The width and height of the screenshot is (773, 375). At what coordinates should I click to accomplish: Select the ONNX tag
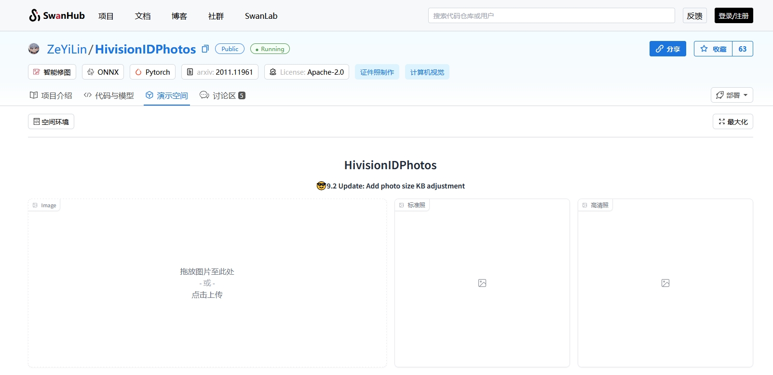(x=103, y=72)
